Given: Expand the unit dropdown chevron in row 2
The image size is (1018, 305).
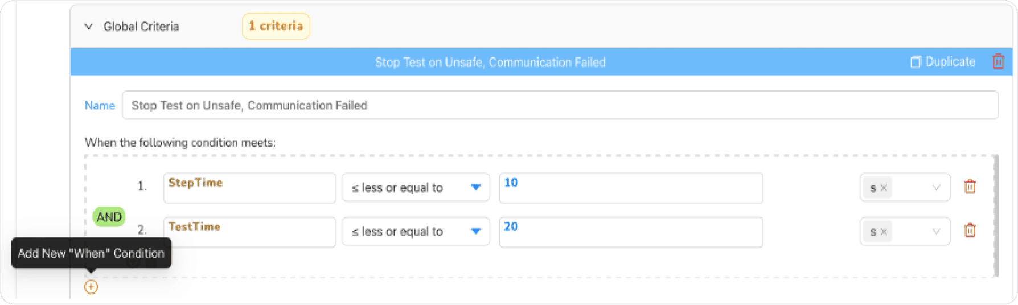Looking at the screenshot, I should point(936,232).
